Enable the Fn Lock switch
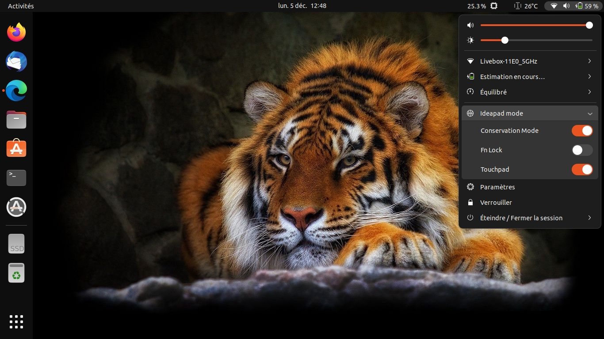 pos(582,150)
